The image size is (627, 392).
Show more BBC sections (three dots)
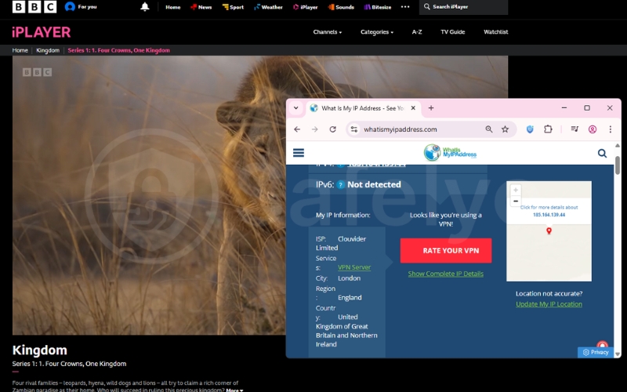tap(405, 7)
